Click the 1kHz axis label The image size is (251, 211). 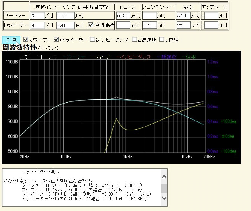(128, 157)
